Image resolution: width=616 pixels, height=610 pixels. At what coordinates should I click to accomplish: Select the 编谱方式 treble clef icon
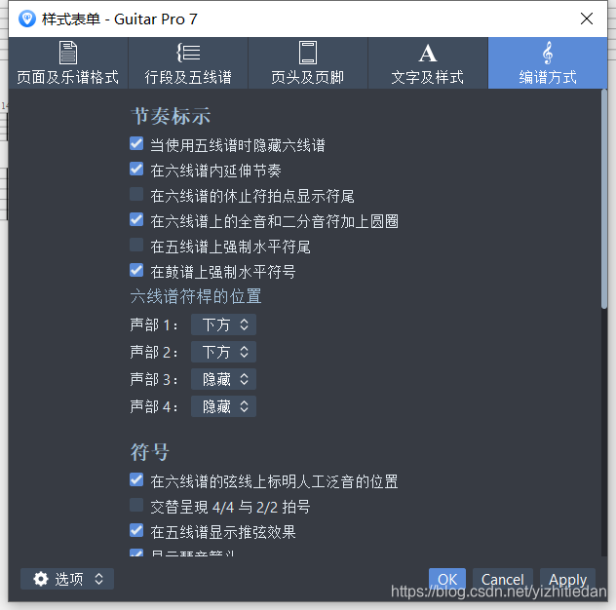coord(548,53)
